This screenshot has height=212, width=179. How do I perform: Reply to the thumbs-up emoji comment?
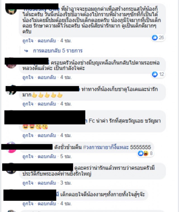pos(47,104)
